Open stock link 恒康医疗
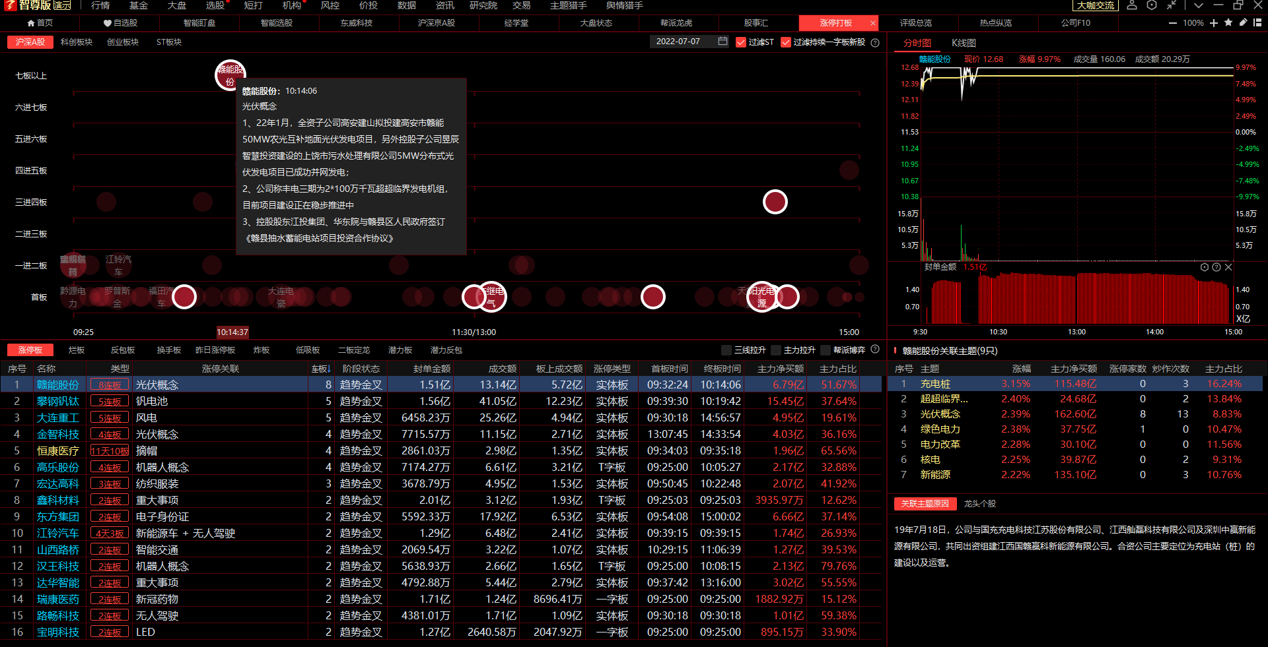 [x=58, y=450]
